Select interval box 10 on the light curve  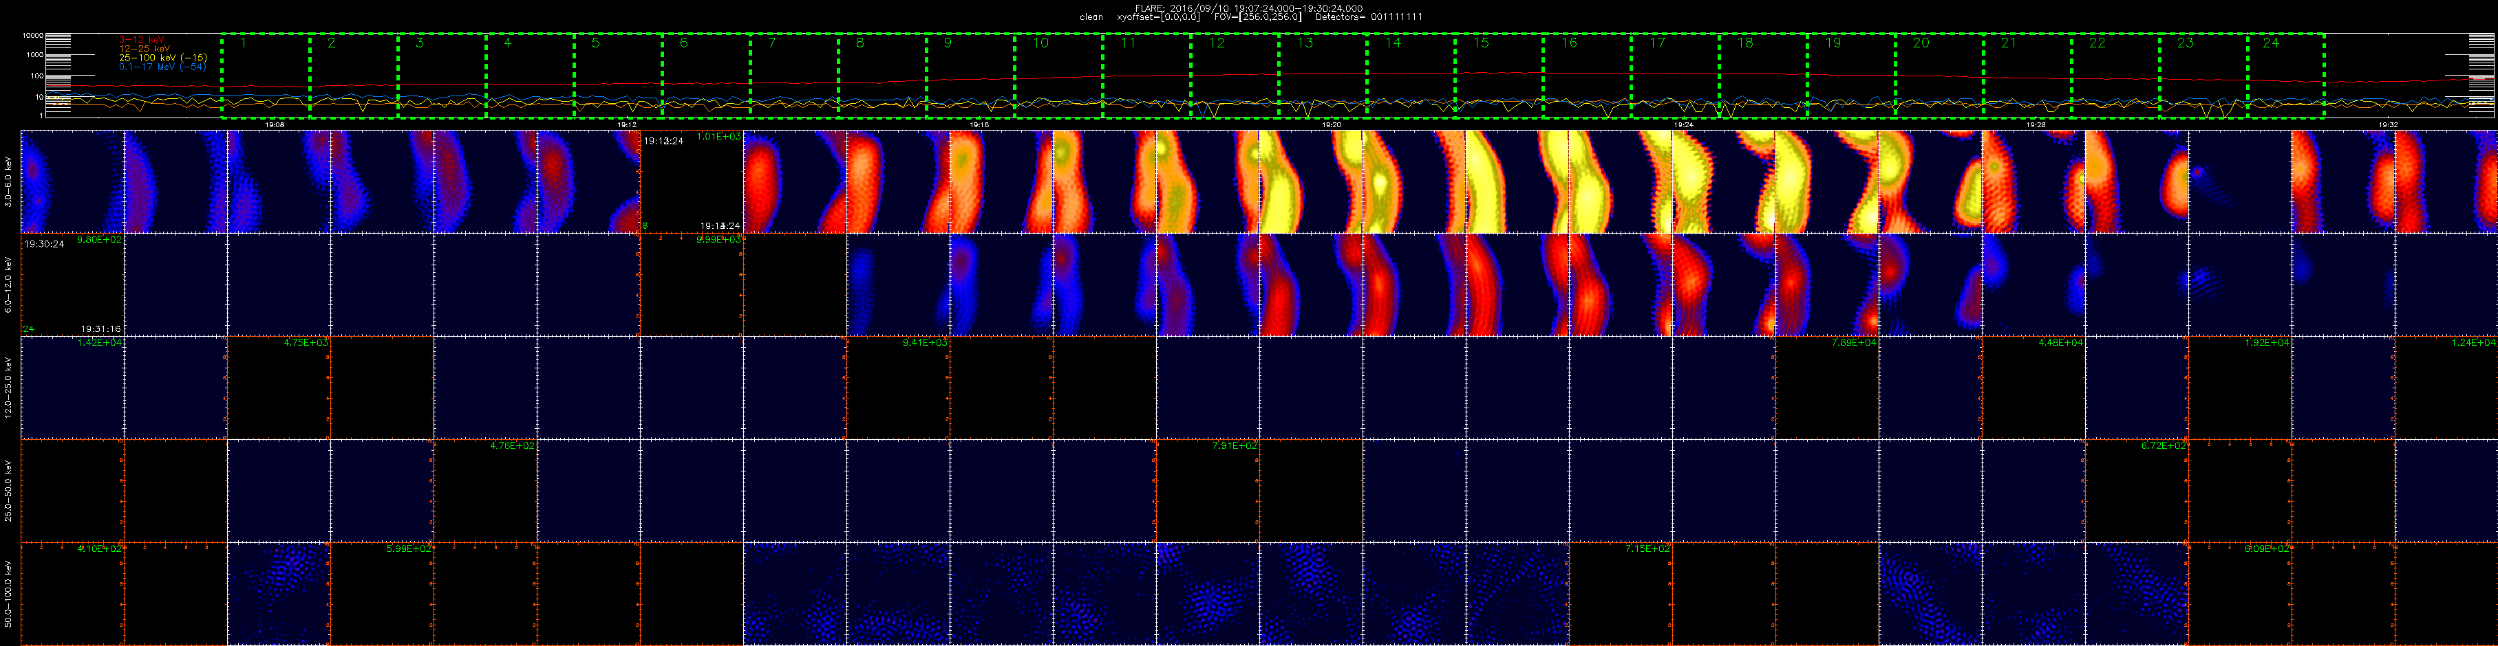point(1059,76)
